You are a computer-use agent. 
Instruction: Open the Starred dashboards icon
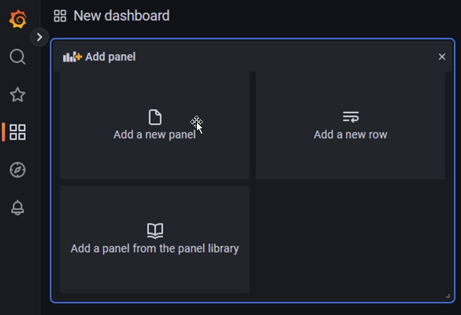coord(18,94)
